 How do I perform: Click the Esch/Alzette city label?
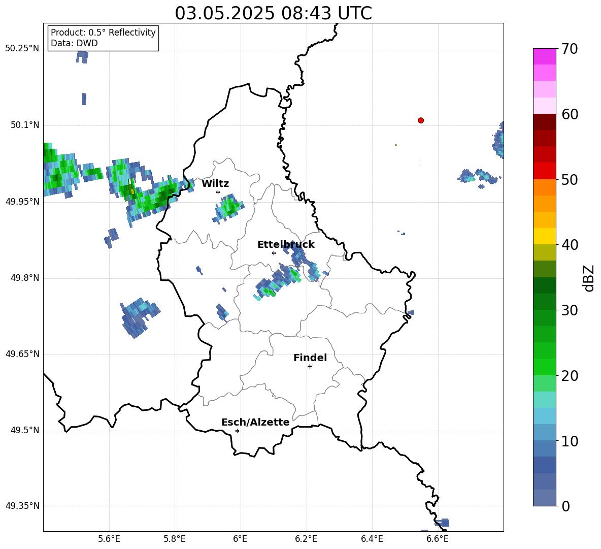[x=255, y=422]
